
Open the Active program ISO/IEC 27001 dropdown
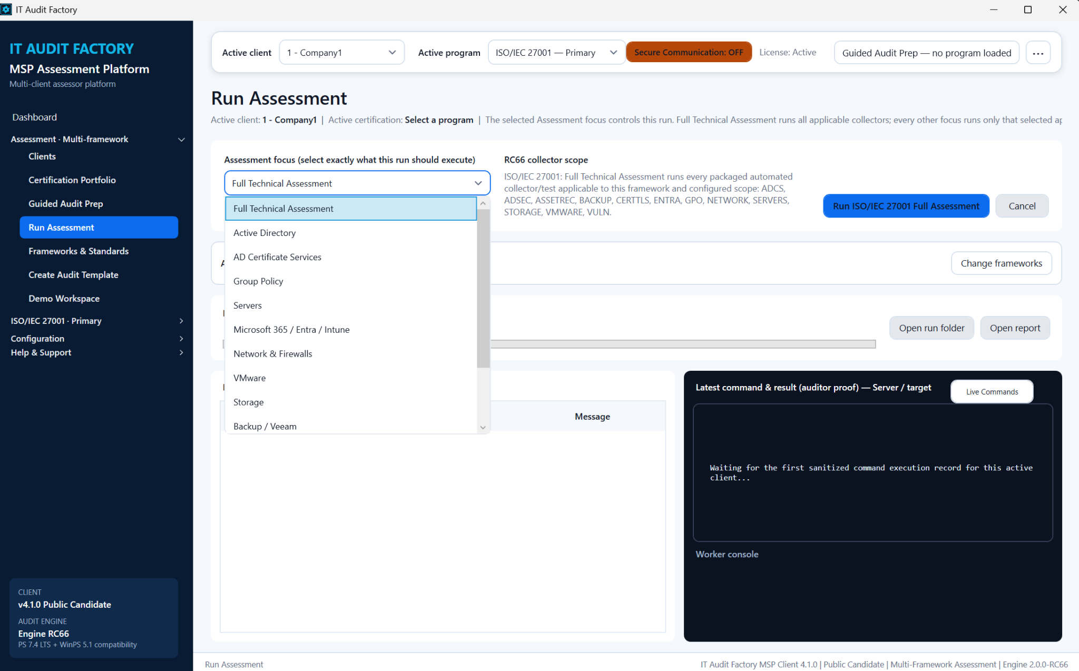[x=556, y=53]
